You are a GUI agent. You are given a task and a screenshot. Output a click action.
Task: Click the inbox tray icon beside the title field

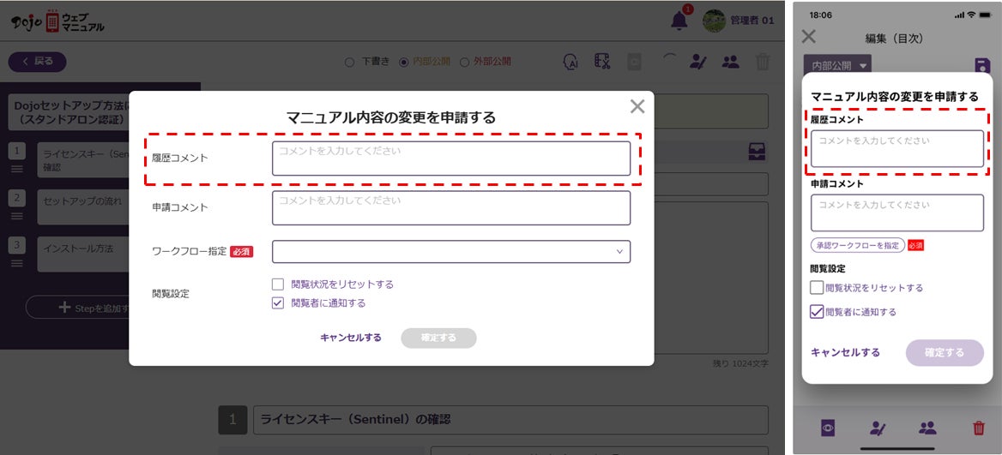click(757, 152)
